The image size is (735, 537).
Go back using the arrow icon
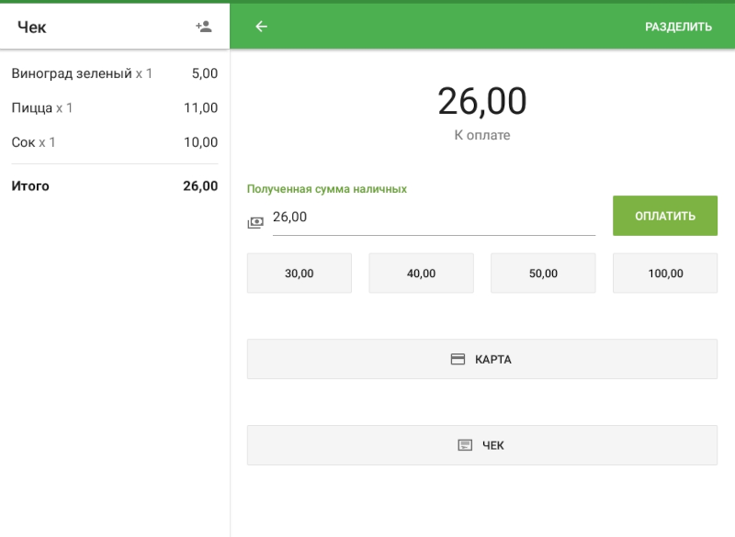pyautogui.click(x=262, y=27)
